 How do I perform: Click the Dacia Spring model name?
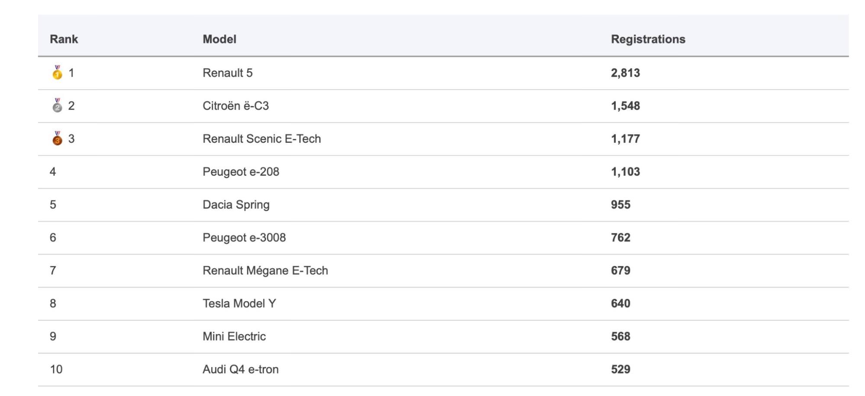[x=236, y=204]
